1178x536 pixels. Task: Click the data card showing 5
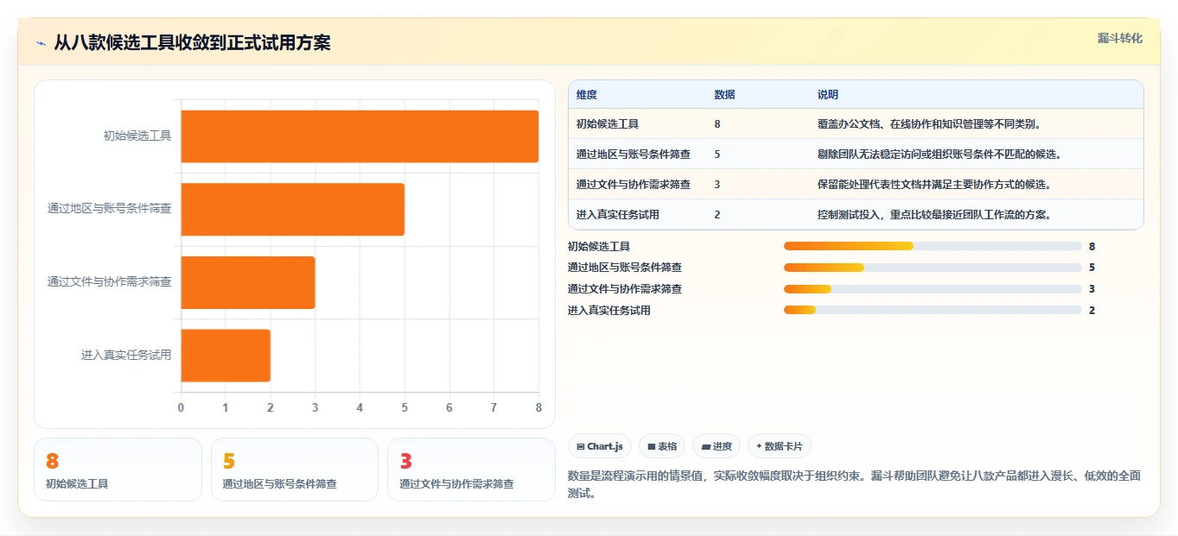coord(295,470)
